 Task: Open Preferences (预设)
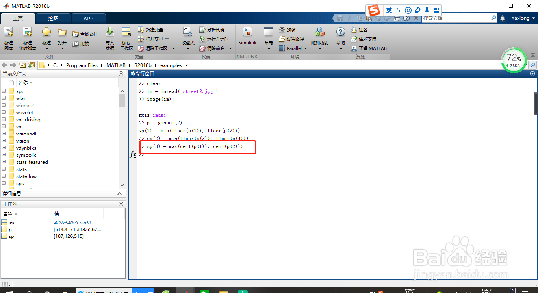coord(287,30)
